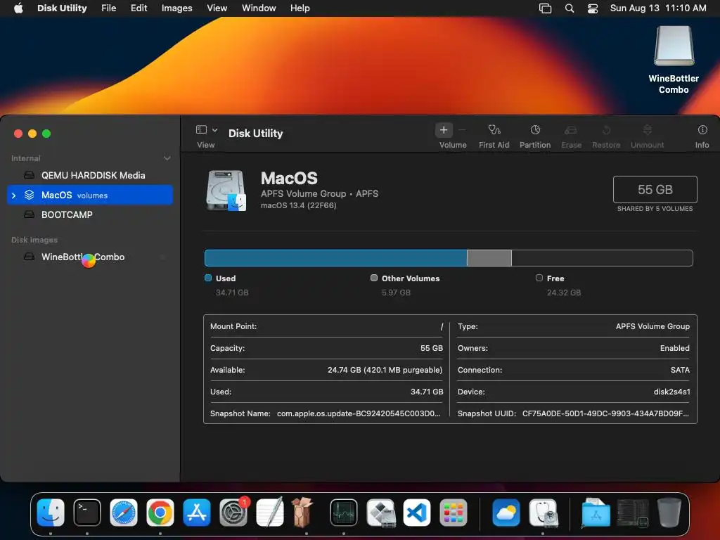This screenshot has width=720, height=540.
Task: Open the sidebar View options
Action: (214, 130)
